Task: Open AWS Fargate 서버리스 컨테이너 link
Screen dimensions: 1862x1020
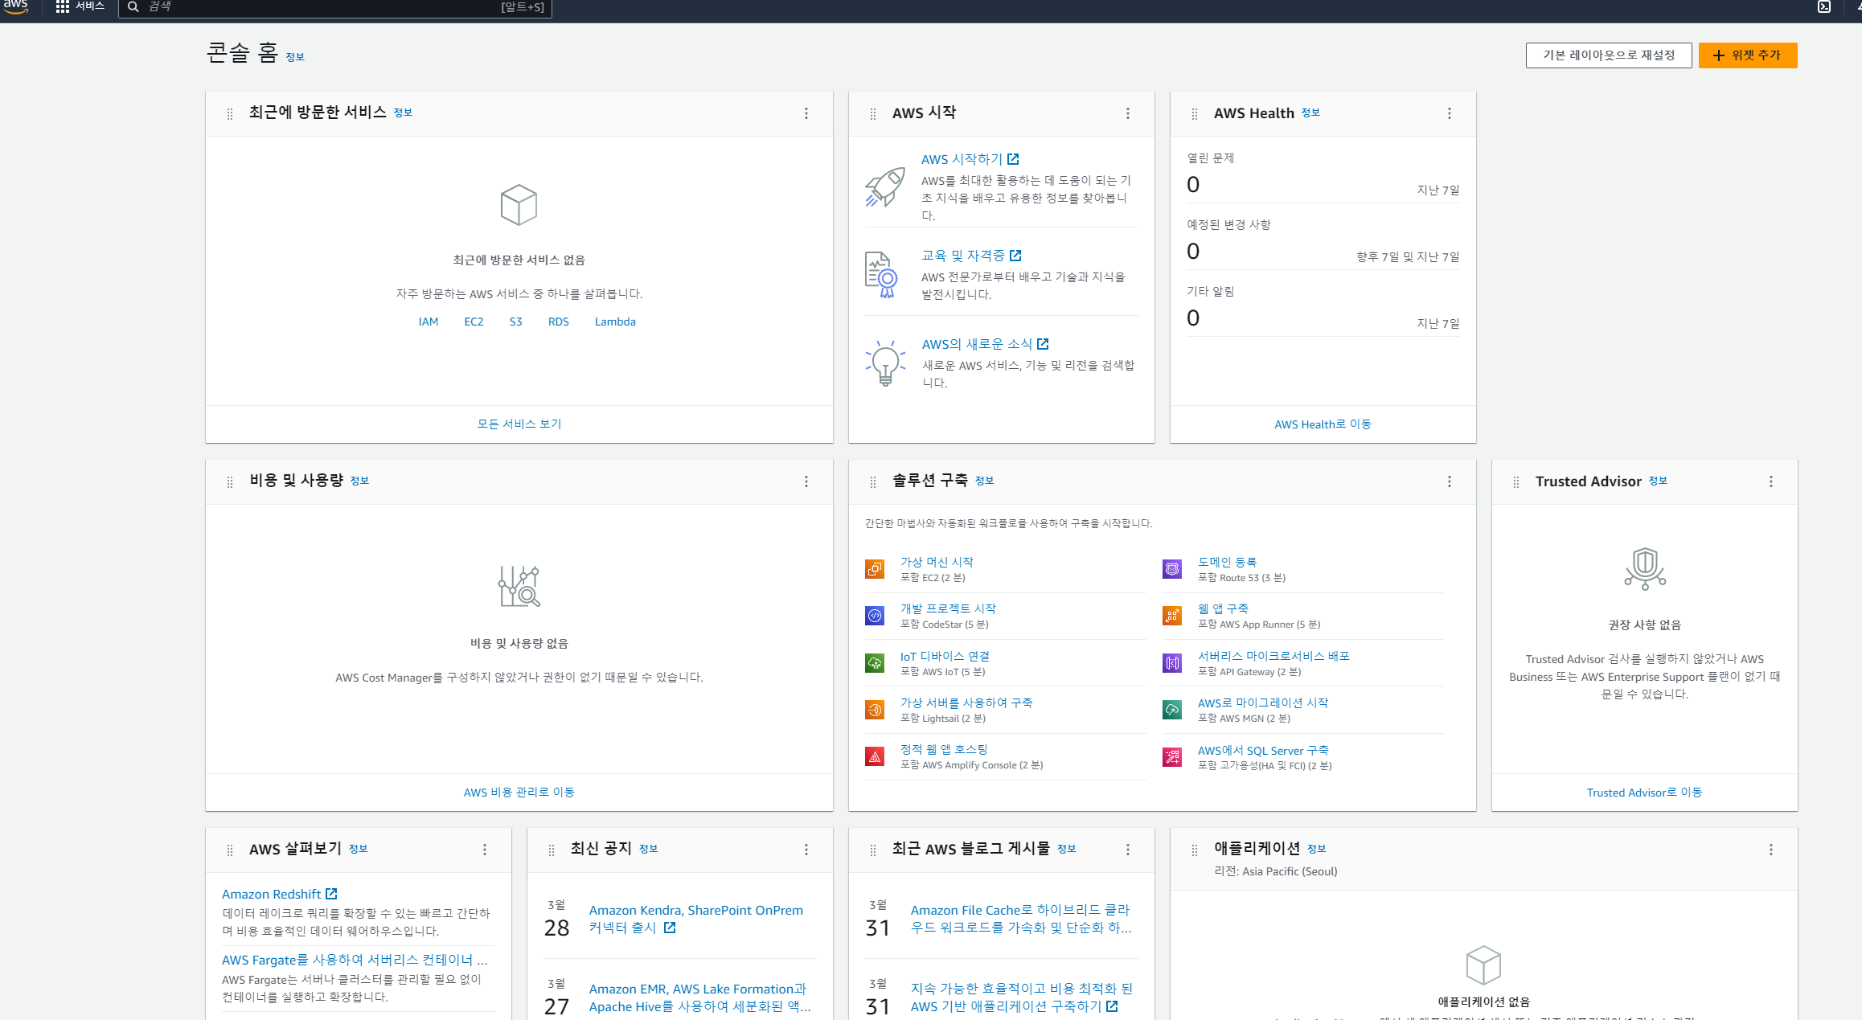Action: [x=355, y=960]
